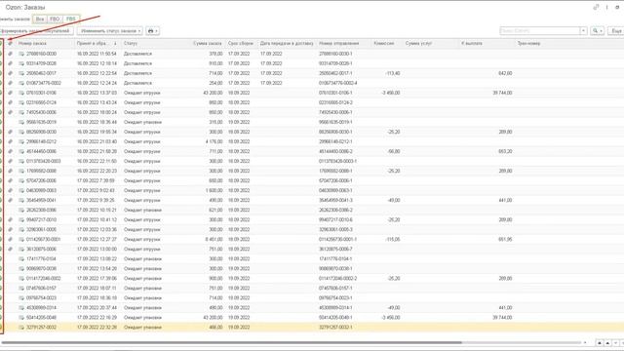
Task: Sort by the Номер заказа column header
Action: (x=32, y=43)
